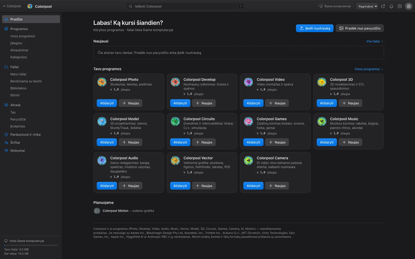
Task: Open the help question mark icon
Action: point(400,6)
